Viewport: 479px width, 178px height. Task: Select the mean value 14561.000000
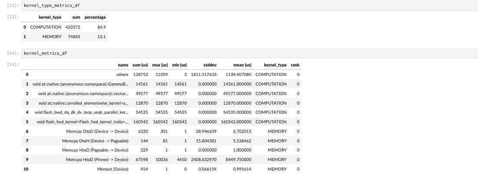238,84
